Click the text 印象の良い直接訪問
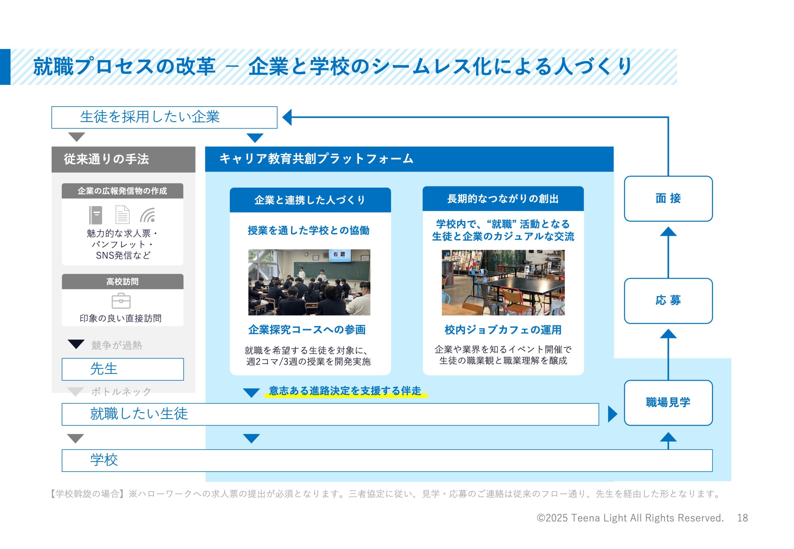 pos(121,318)
